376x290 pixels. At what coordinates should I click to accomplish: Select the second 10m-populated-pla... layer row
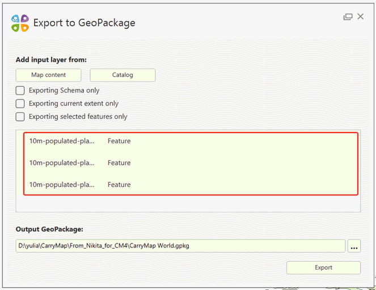click(x=191, y=163)
